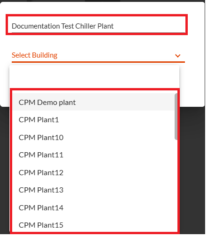Viewport: 207px width, 237px height.
Task: Select the CPM Plant11 entry
Action: [93, 155]
